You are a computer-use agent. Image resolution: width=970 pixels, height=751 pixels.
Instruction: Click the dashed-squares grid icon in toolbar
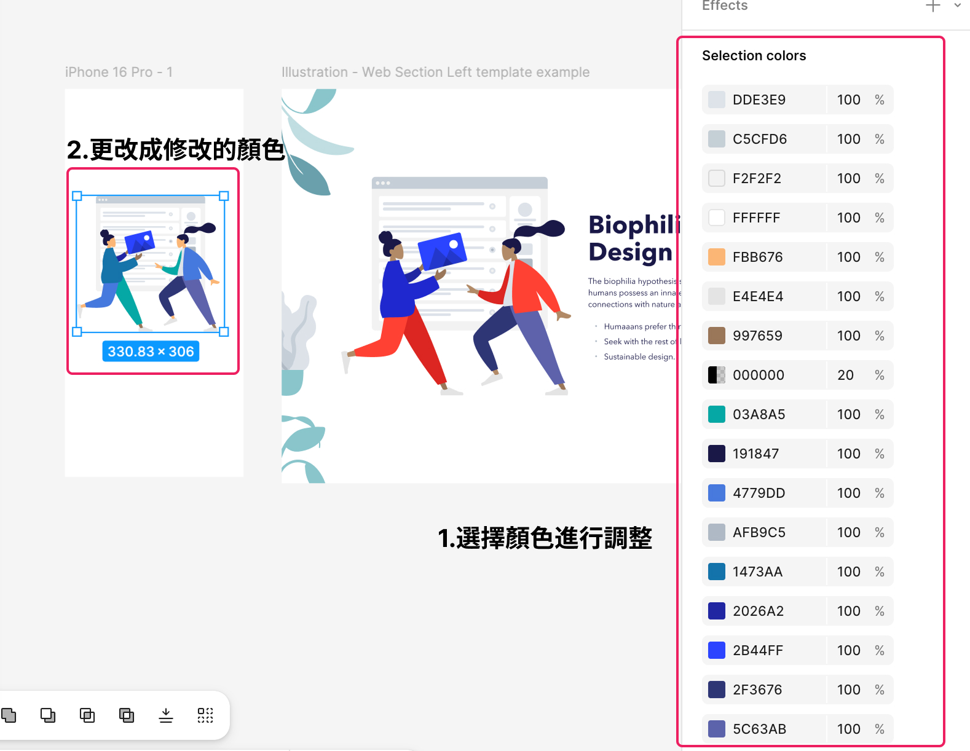tap(205, 715)
